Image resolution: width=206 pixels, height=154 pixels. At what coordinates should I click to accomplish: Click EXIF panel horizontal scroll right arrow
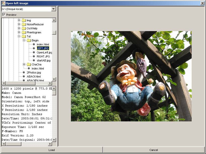(50, 144)
